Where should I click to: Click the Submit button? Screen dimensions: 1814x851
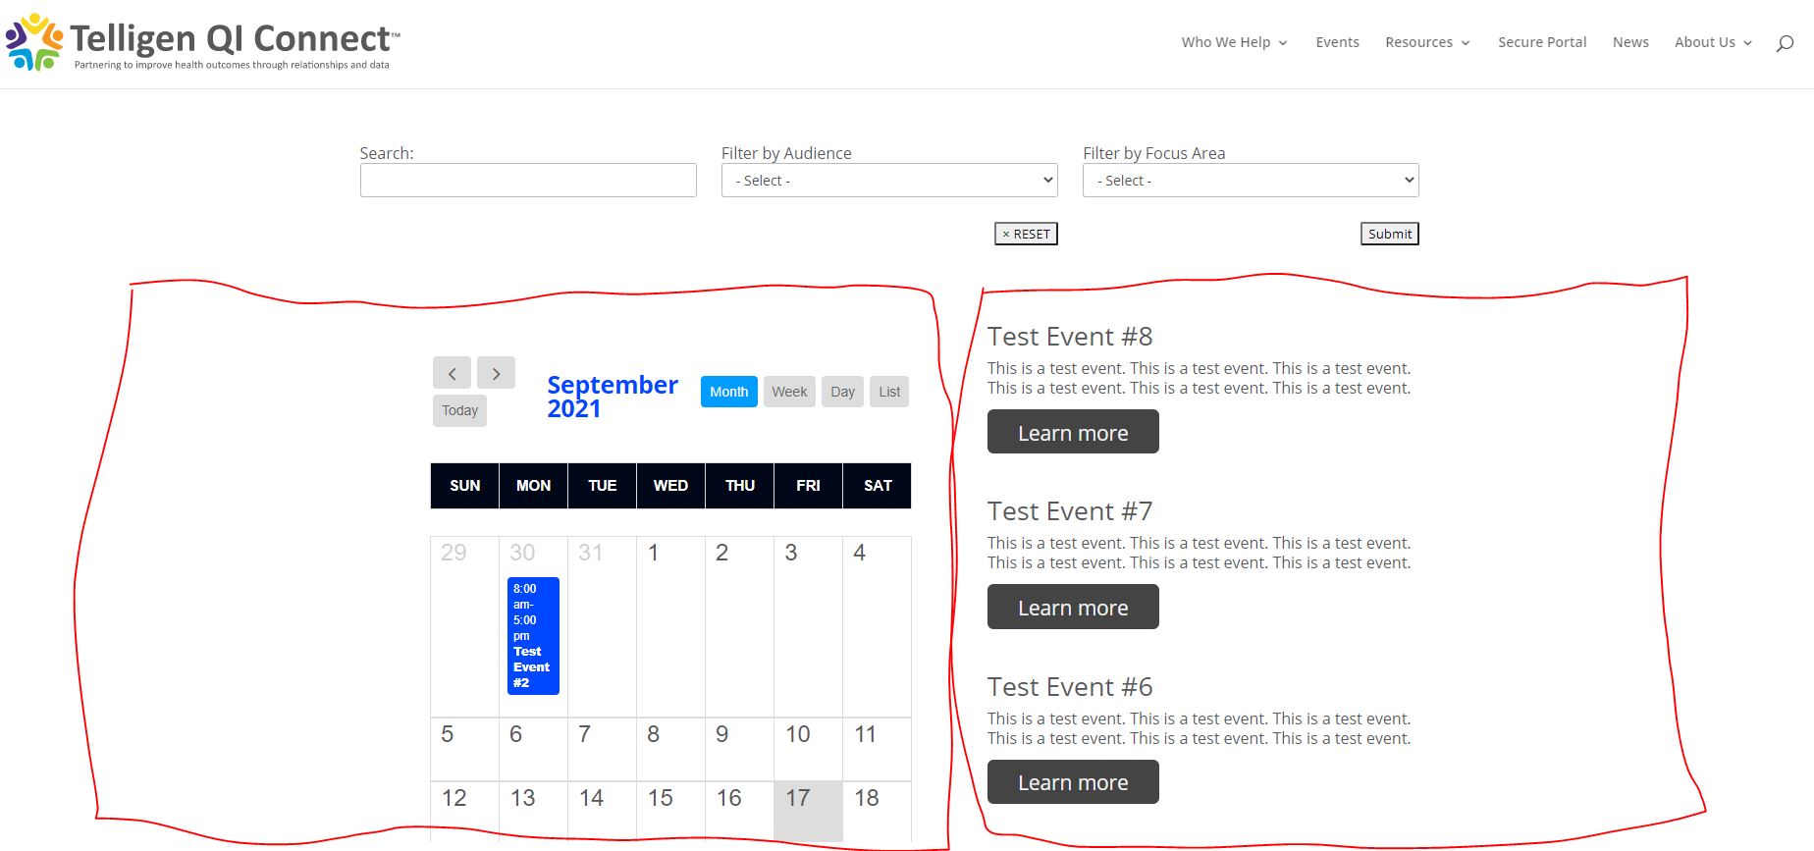[x=1390, y=234]
